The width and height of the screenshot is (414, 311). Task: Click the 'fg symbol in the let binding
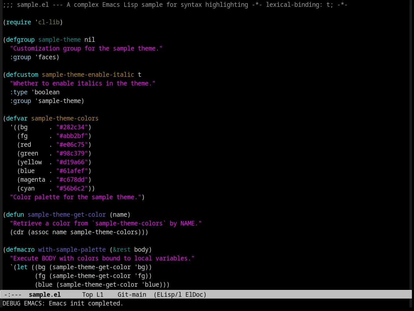coord(139,276)
